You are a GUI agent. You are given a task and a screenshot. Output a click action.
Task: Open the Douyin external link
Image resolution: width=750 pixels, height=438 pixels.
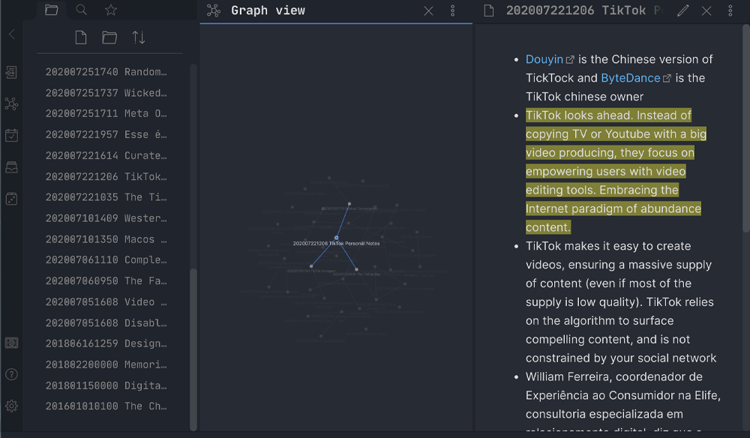(x=550, y=59)
